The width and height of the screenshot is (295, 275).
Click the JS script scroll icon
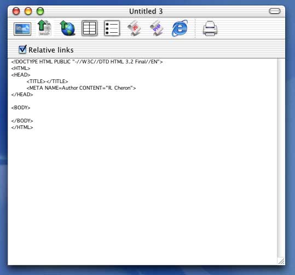[134, 28]
